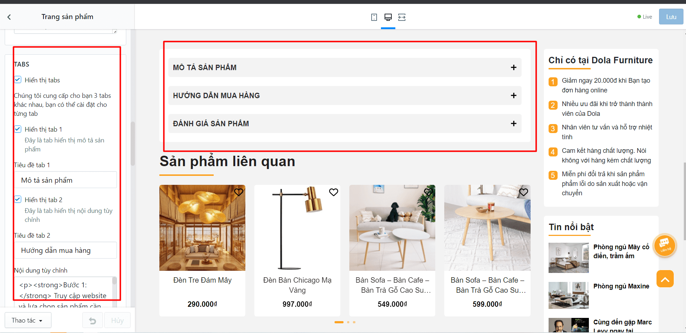The width and height of the screenshot is (686, 333).
Task: Edit the Tiêu đề tab 2 field
Action: [x=65, y=250]
